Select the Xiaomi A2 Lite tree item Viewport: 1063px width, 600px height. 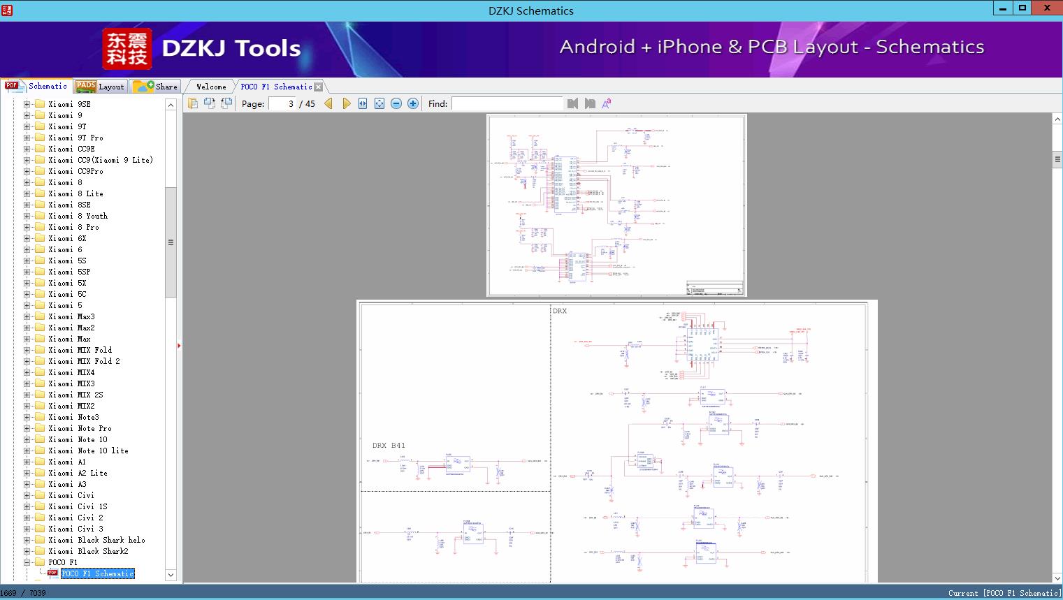click(x=78, y=473)
